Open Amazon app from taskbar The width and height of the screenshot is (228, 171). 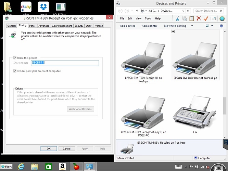coord(62,167)
